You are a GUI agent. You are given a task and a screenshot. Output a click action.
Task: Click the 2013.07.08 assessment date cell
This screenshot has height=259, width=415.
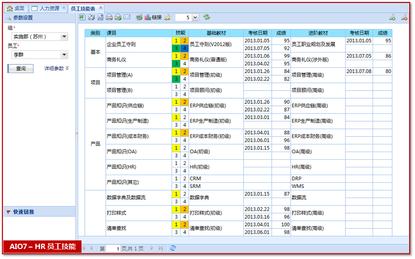359,71
